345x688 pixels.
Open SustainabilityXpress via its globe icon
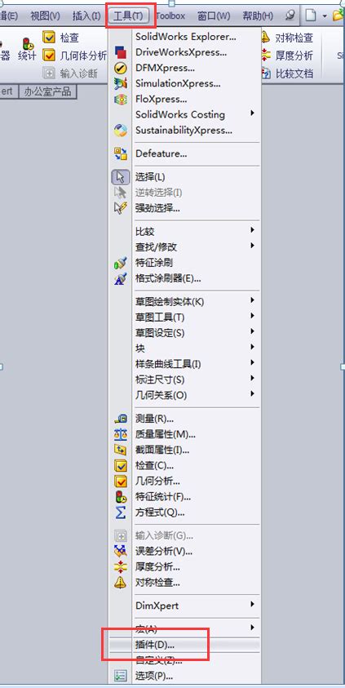(x=120, y=131)
